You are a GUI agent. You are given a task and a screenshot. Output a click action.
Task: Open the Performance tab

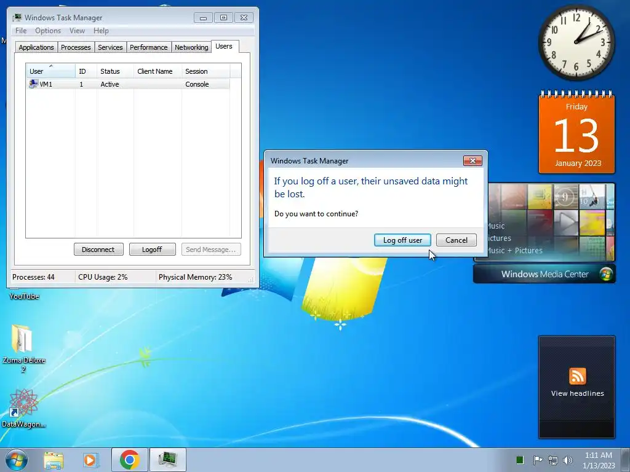[x=149, y=47]
